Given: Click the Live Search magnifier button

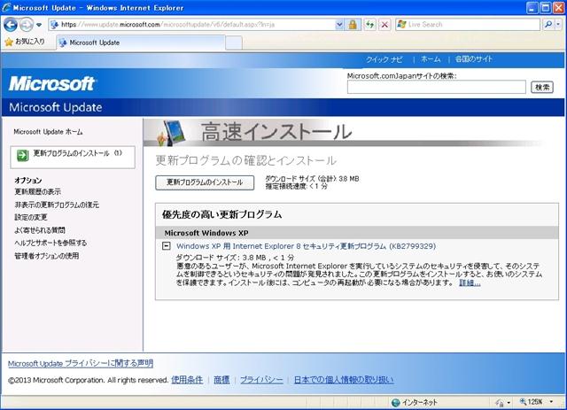Looking at the screenshot, I should pyautogui.click(x=548, y=25).
